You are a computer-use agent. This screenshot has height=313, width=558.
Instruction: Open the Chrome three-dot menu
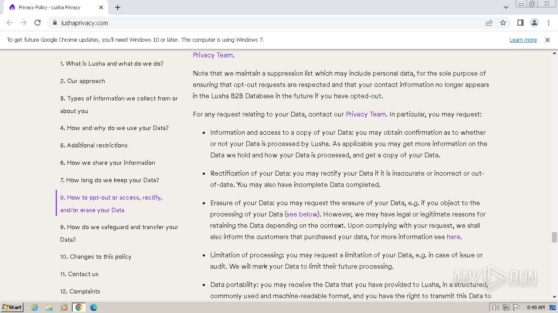548,23
